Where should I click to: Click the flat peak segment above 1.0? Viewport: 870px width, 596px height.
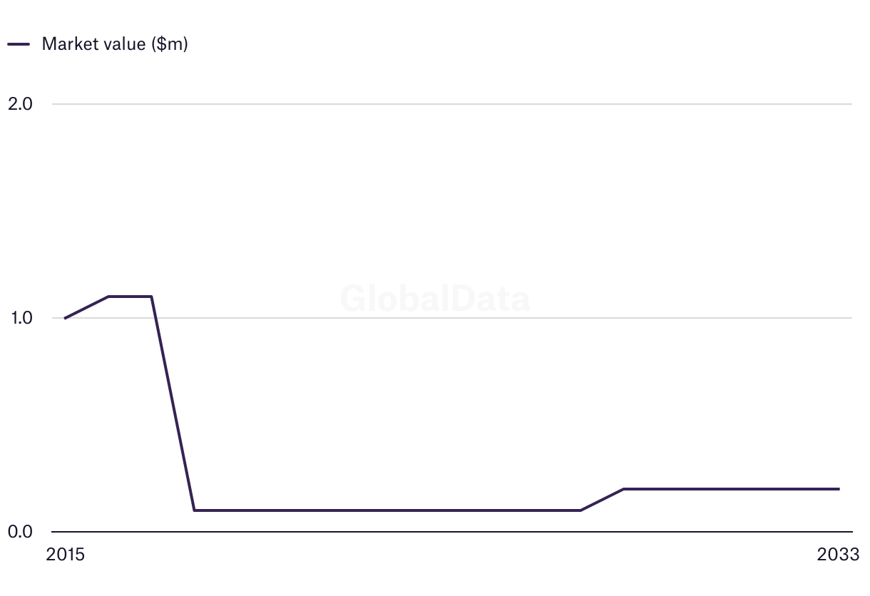(x=130, y=297)
